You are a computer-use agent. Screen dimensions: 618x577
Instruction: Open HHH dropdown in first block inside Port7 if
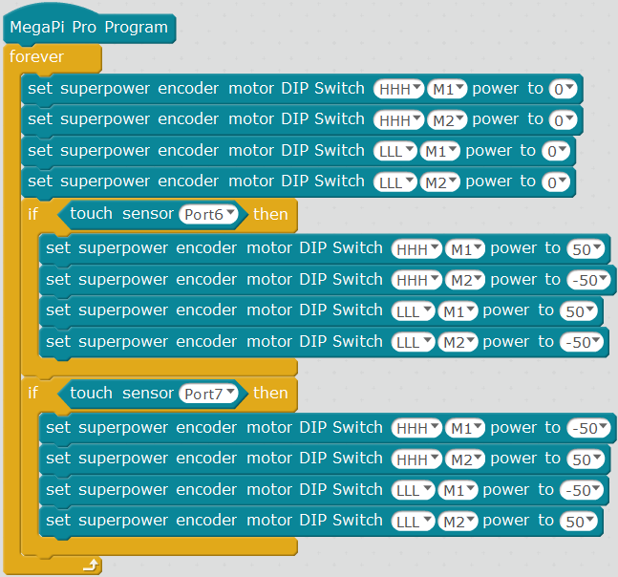416,428
